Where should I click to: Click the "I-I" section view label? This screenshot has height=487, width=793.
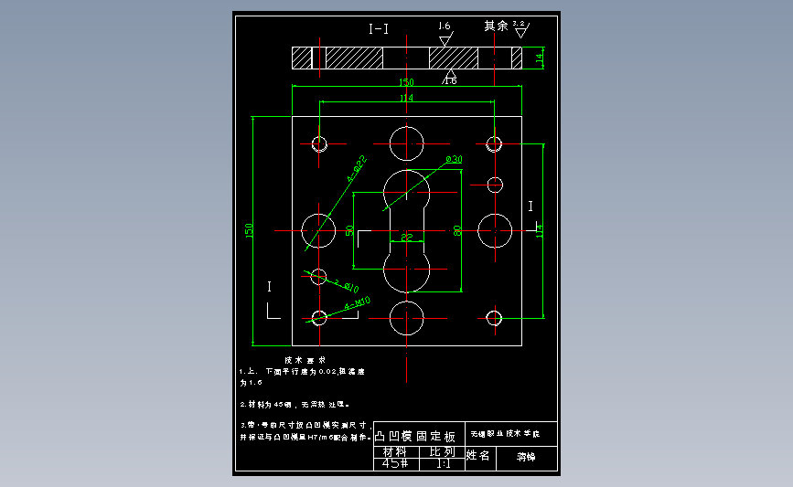click(x=379, y=29)
